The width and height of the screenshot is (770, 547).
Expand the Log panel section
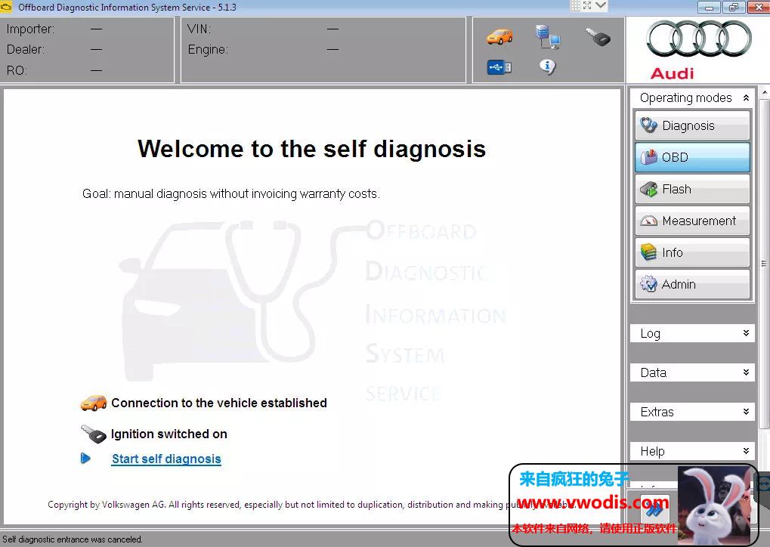point(692,333)
